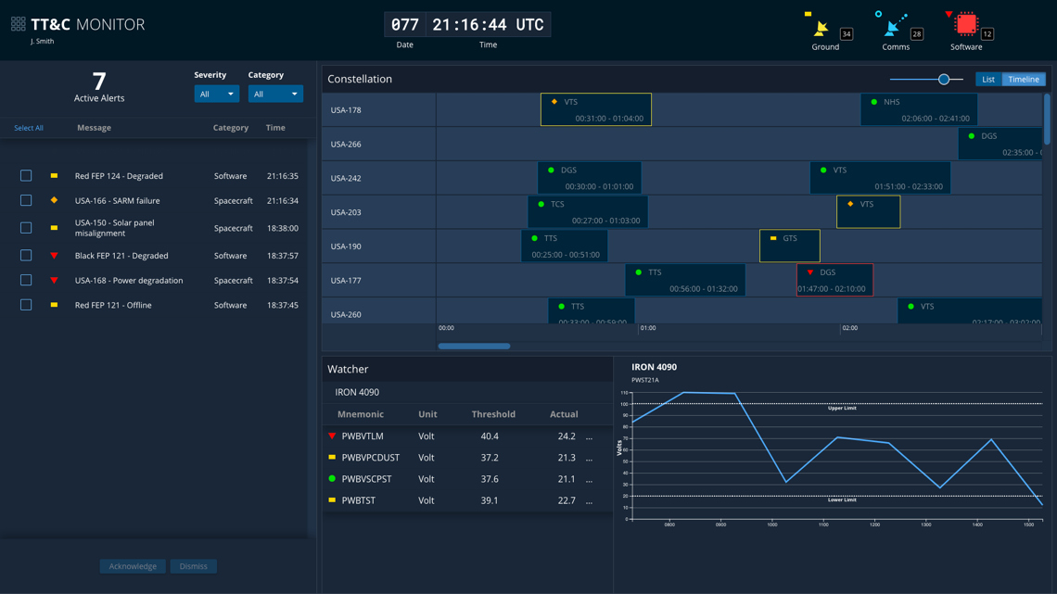Click Red FEP 121 Offline yellow icon
1057x594 pixels.
click(54, 305)
